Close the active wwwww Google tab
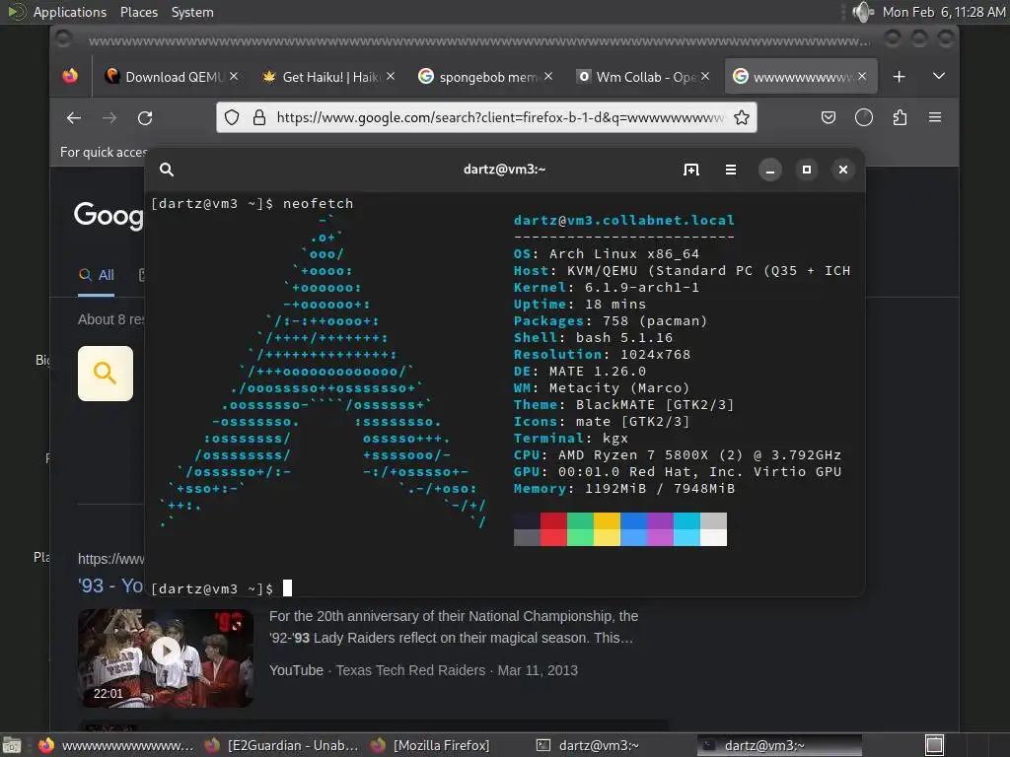This screenshot has height=757, width=1010. point(862,76)
